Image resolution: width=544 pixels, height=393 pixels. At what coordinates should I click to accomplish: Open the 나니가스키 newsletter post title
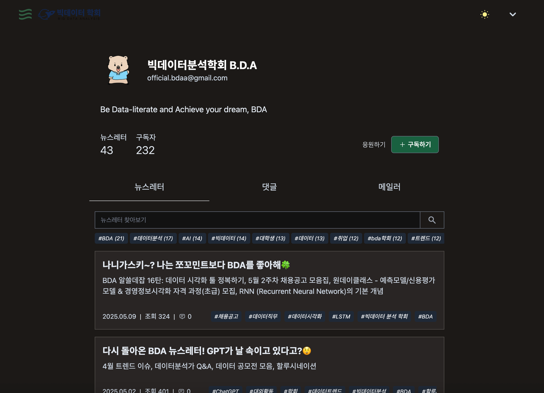196,265
